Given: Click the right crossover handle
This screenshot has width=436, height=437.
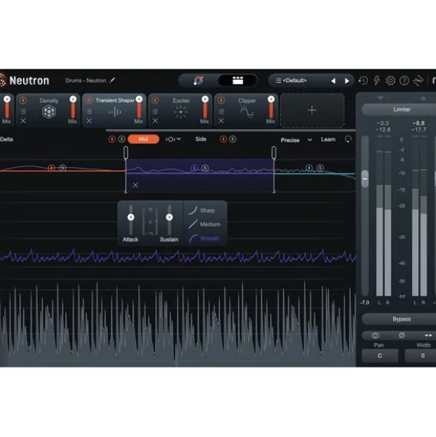Looking at the screenshot, I should point(274,153).
